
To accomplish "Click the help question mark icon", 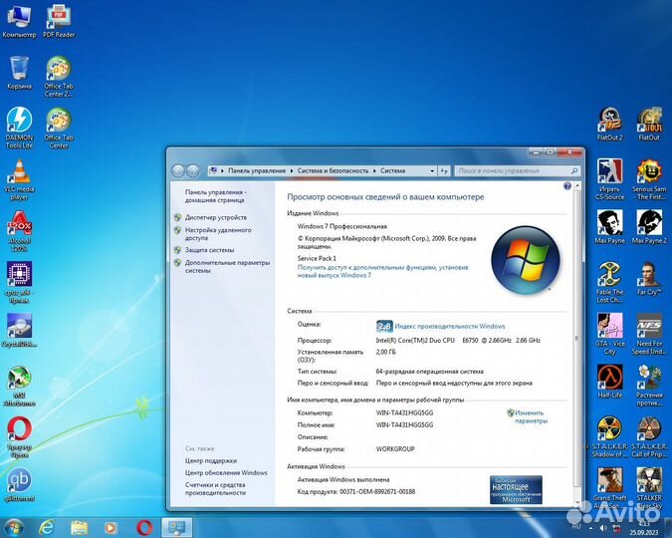I will click(x=570, y=185).
